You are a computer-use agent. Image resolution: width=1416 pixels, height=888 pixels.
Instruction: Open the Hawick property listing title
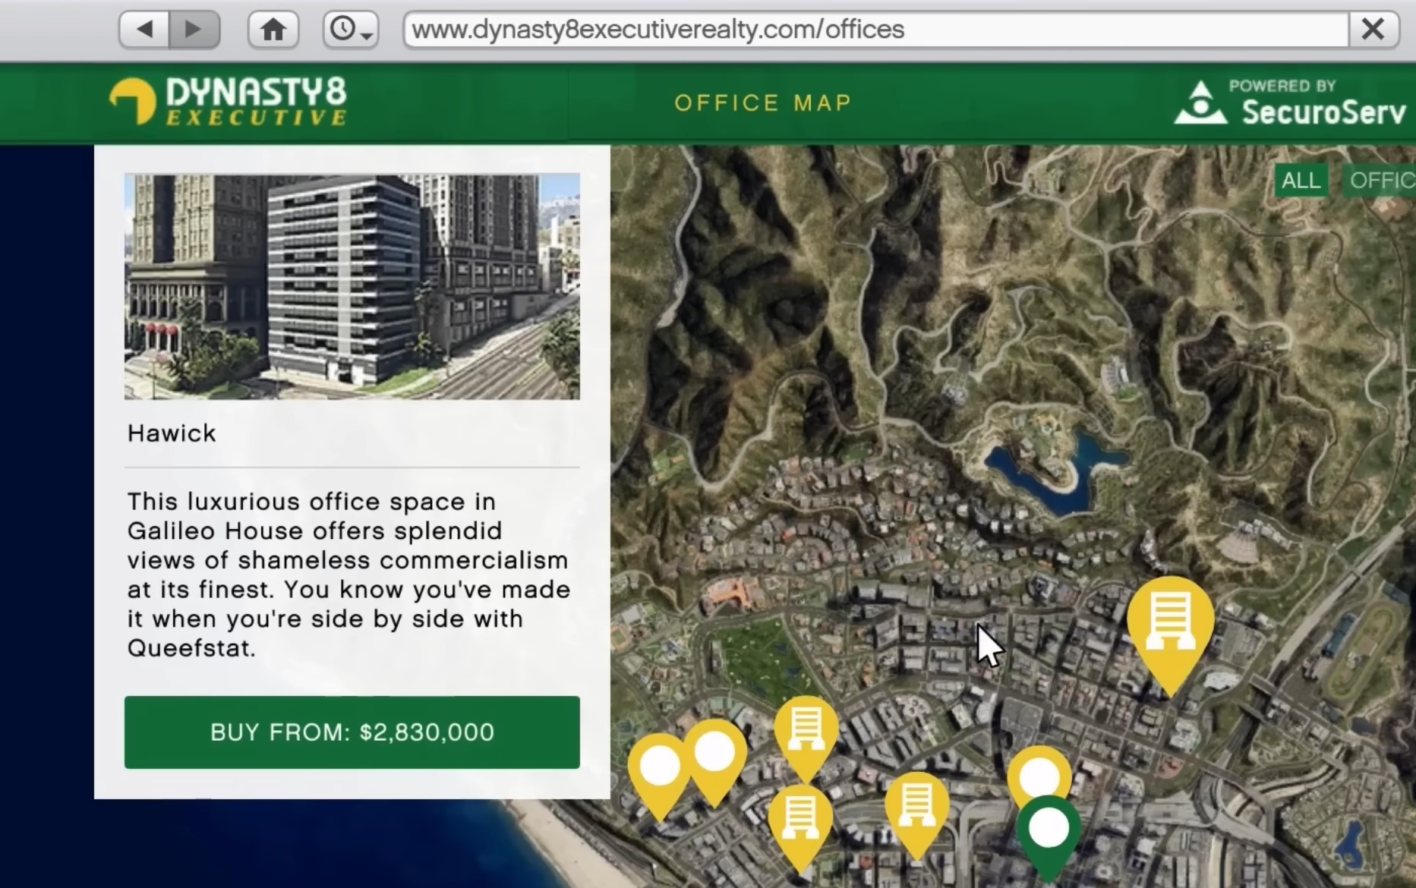click(x=171, y=433)
